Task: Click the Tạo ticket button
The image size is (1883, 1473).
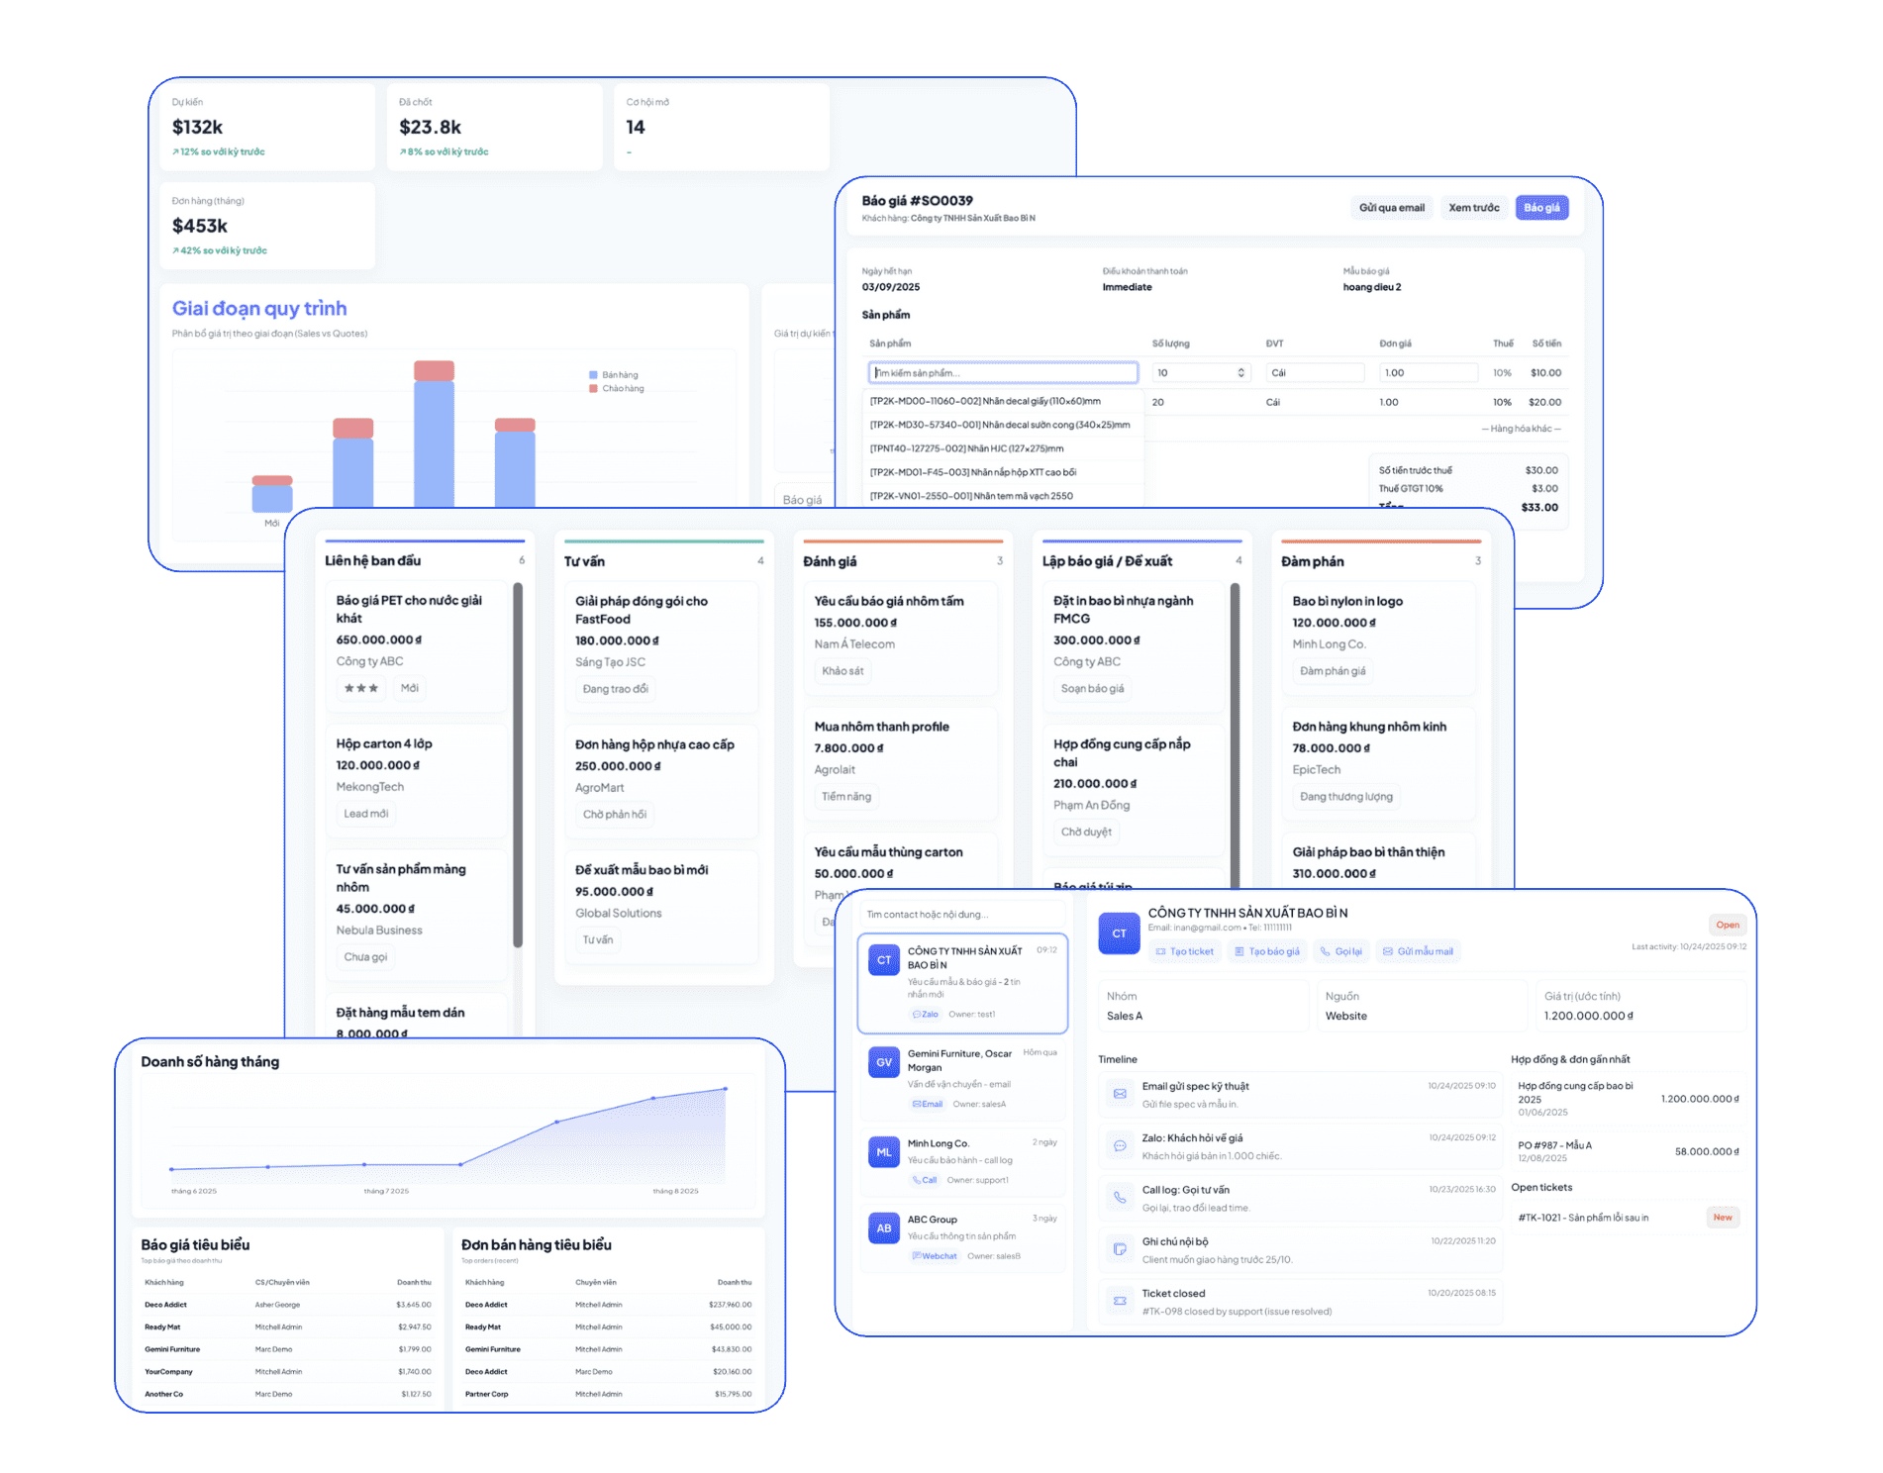Action: point(1184,951)
